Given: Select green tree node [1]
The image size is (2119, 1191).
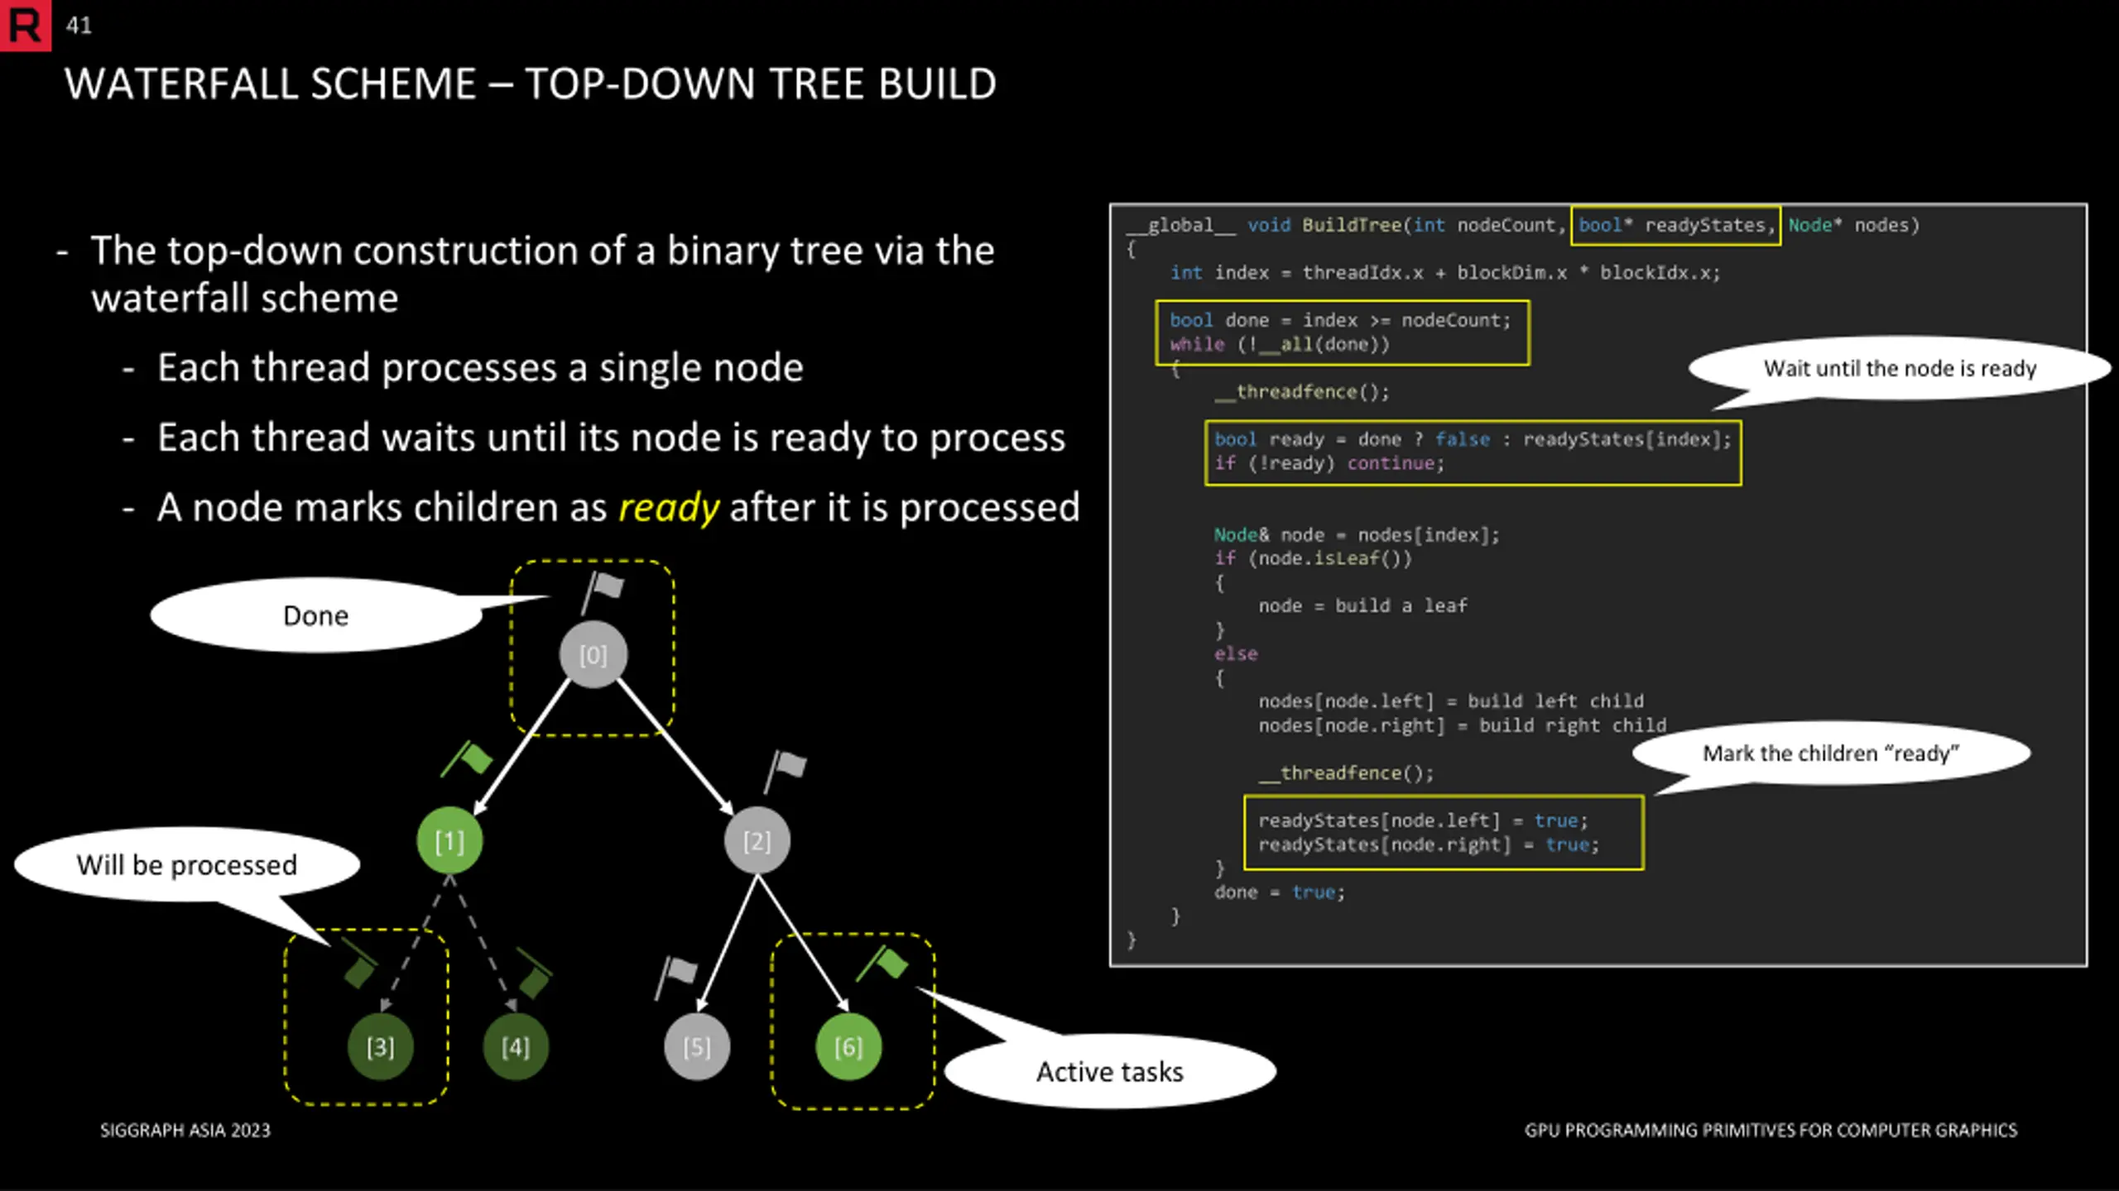Looking at the screenshot, I should pos(449,841).
